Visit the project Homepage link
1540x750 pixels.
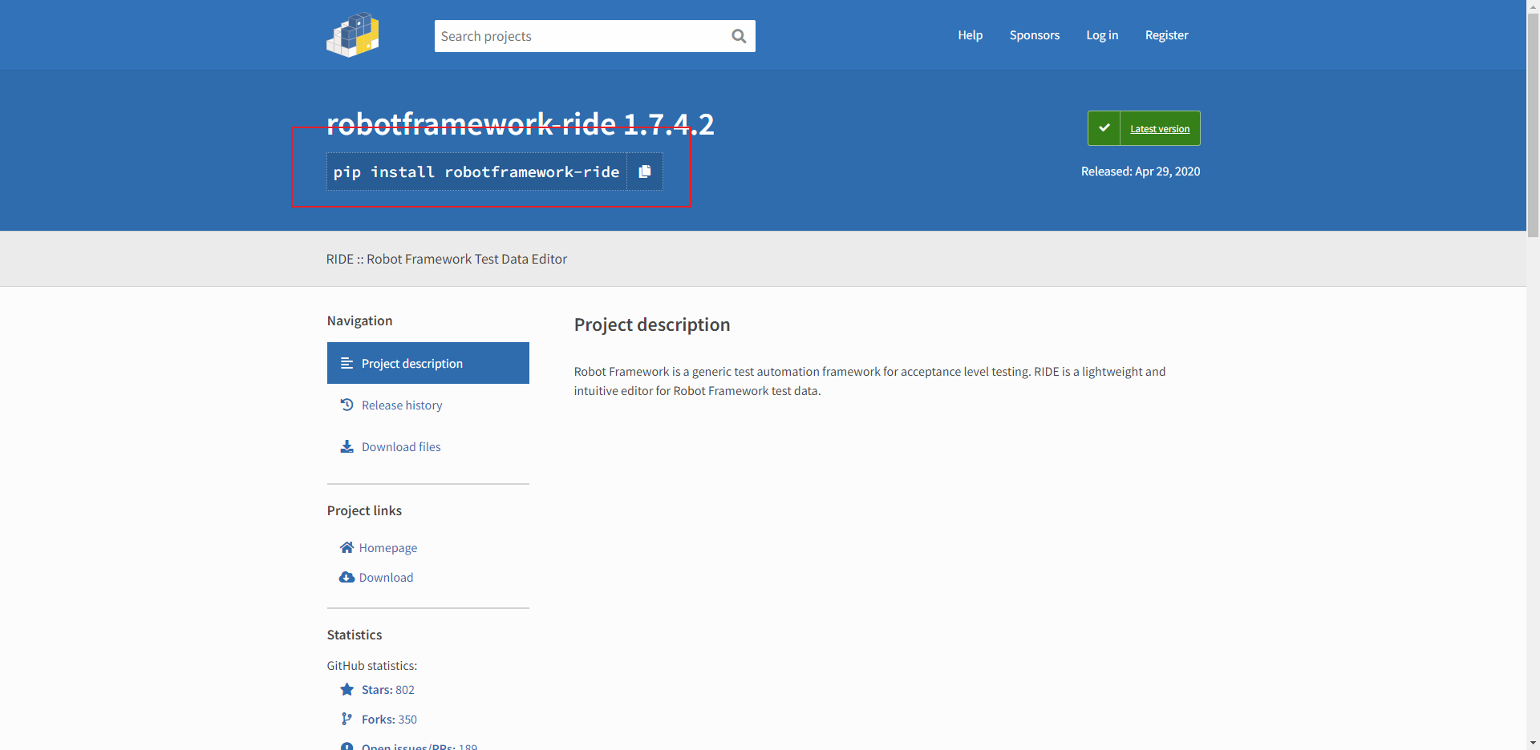[388, 548]
